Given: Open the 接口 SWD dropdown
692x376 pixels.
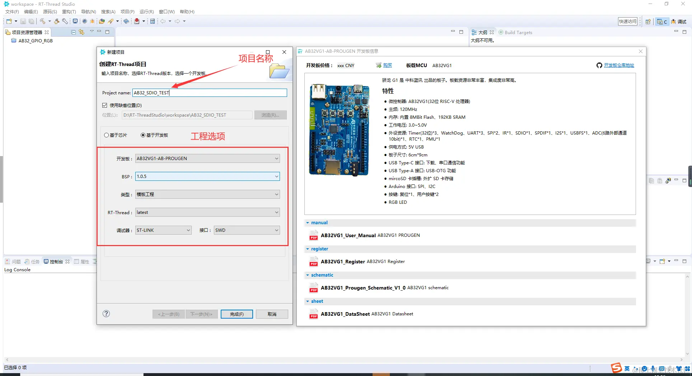Looking at the screenshot, I should pyautogui.click(x=247, y=230).
